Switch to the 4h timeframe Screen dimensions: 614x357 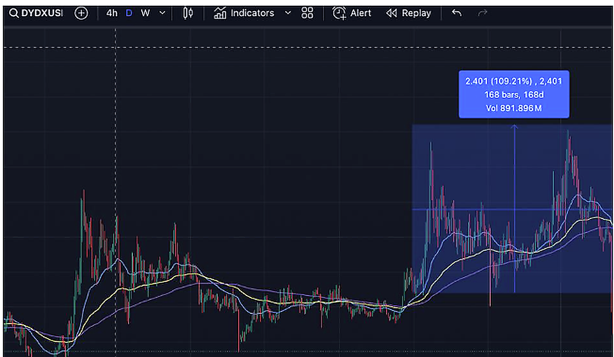coord(112,13)
